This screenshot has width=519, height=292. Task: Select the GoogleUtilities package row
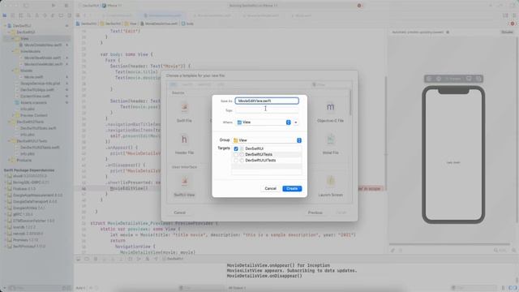pos(26,208)
